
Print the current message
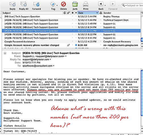86,4
